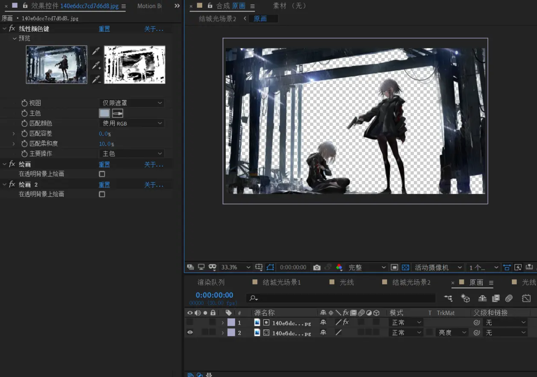Reset the 线性颜色键 effect
537x377 pixels.
104,29
